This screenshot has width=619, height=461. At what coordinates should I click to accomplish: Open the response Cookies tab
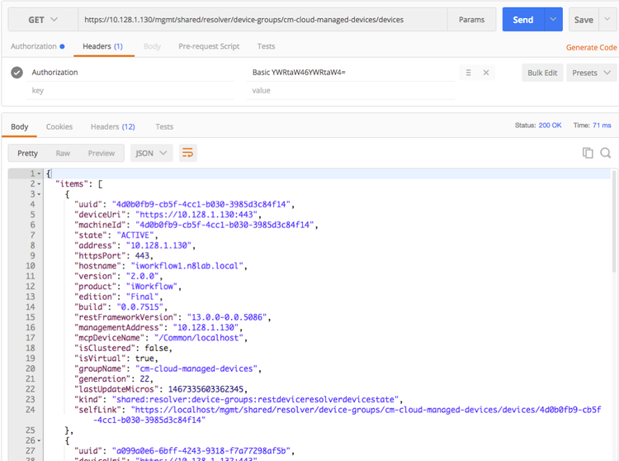tap(59, 127)
